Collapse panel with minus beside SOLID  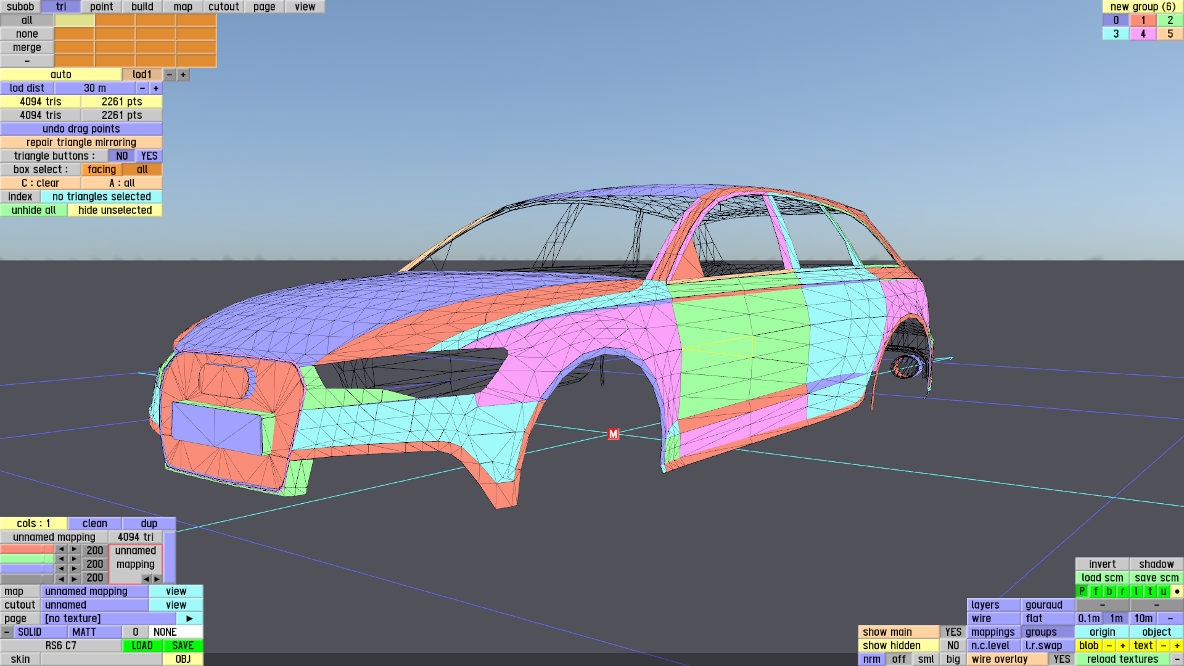(x=7, y=632)
